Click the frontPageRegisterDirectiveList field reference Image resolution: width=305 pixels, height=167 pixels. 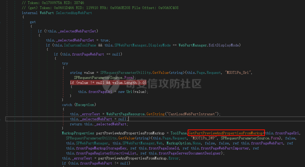(106, 153)
